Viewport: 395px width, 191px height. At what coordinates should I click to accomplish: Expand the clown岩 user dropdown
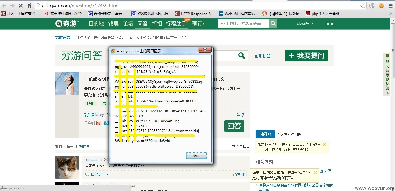305,24
